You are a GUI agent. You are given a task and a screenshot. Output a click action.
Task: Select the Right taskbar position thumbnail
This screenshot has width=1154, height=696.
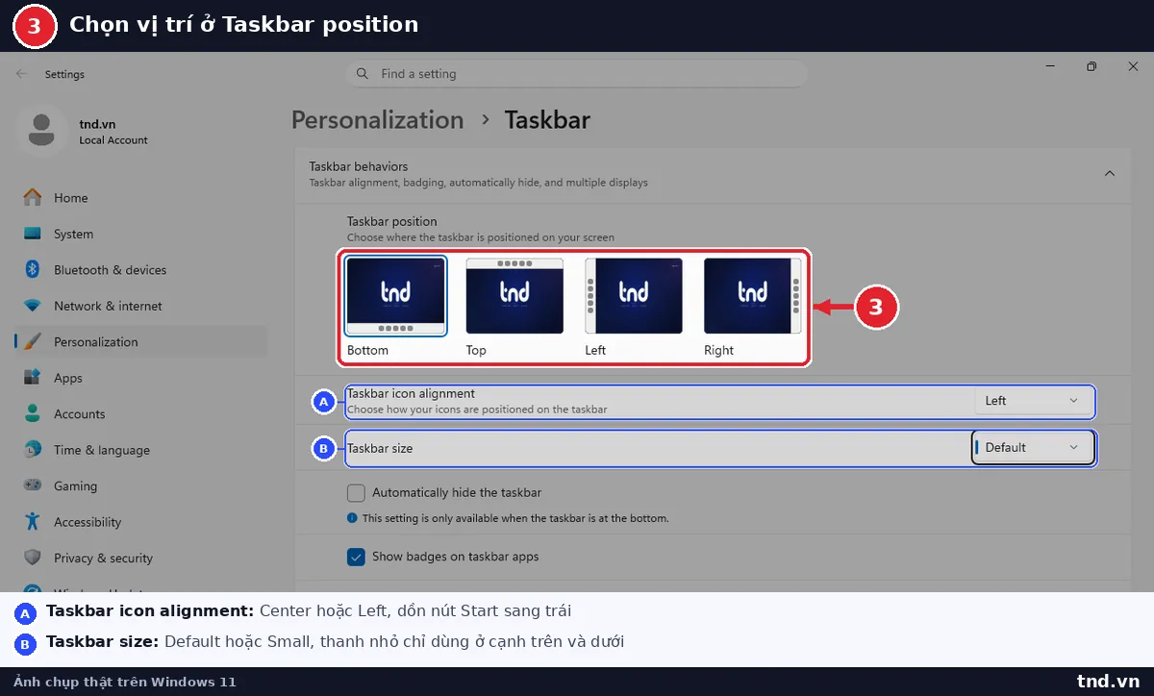coord(753,296)
